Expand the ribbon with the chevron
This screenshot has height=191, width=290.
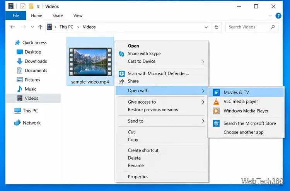pos(270,16)
